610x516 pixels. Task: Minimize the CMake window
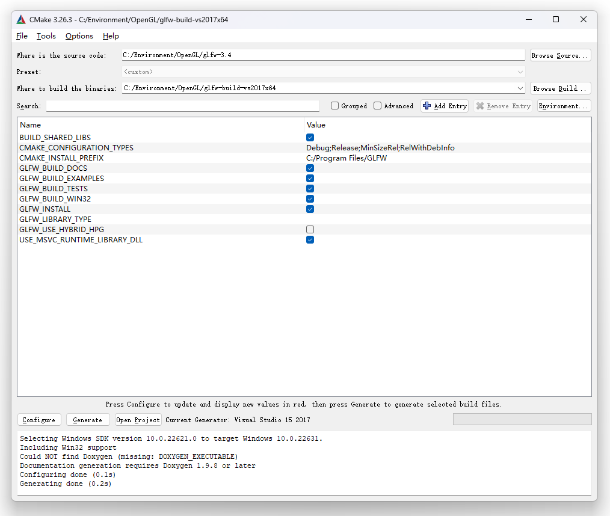529,19
